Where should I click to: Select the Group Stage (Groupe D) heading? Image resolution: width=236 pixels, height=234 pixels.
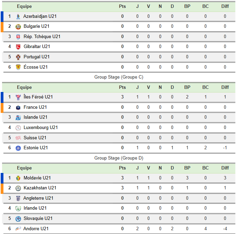pos(119,158)
